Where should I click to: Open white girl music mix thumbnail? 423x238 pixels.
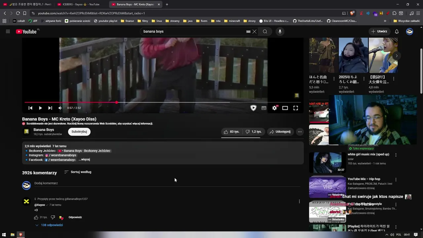[x=327, y=162]
